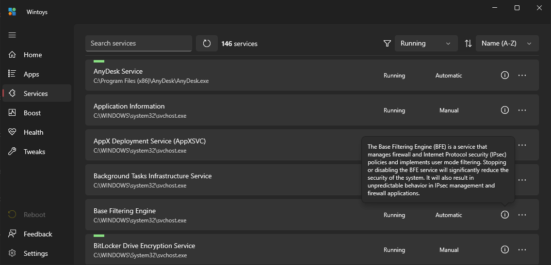Open more options for Base Filtering Engine

point(522,215)
